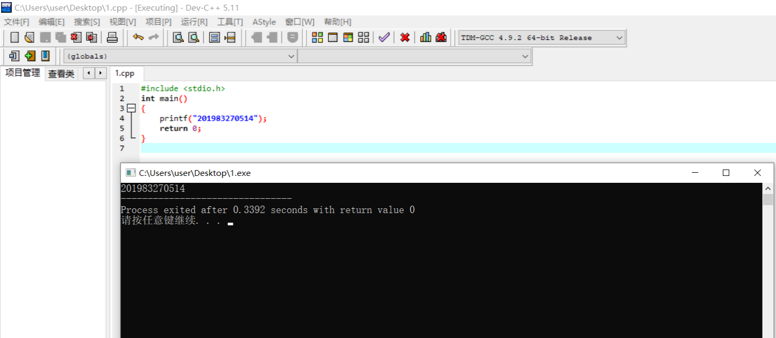Viewport: 776px width, 338px height.
Task: Click the highlighted empty line 7 in editor
Action: point(458,148)
